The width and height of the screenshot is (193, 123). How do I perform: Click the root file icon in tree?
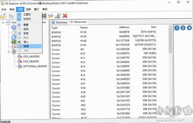pos(8,23)
